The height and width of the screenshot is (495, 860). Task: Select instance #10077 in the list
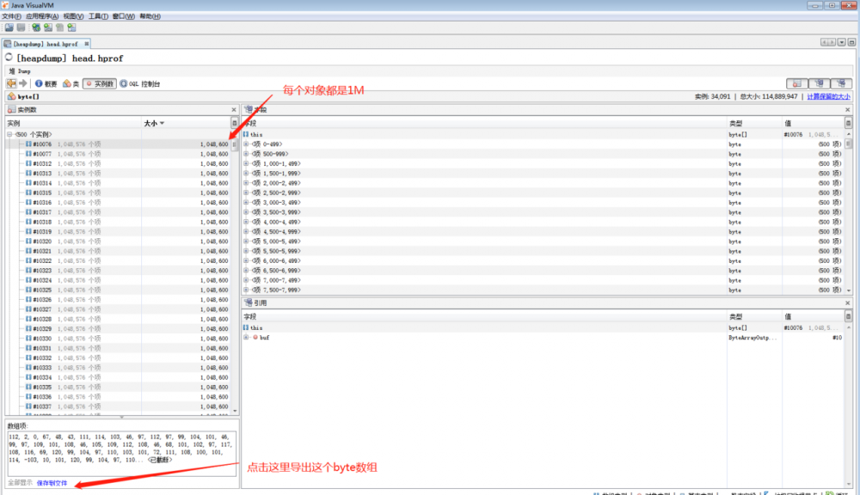118,154
